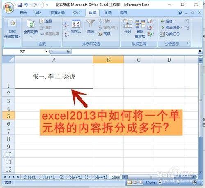Click zoom out minus button

pyautogui.click(x=160, y=182)
